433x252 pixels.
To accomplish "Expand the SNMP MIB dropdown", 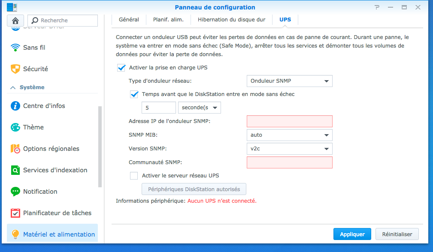I will (x=289, y=135).
